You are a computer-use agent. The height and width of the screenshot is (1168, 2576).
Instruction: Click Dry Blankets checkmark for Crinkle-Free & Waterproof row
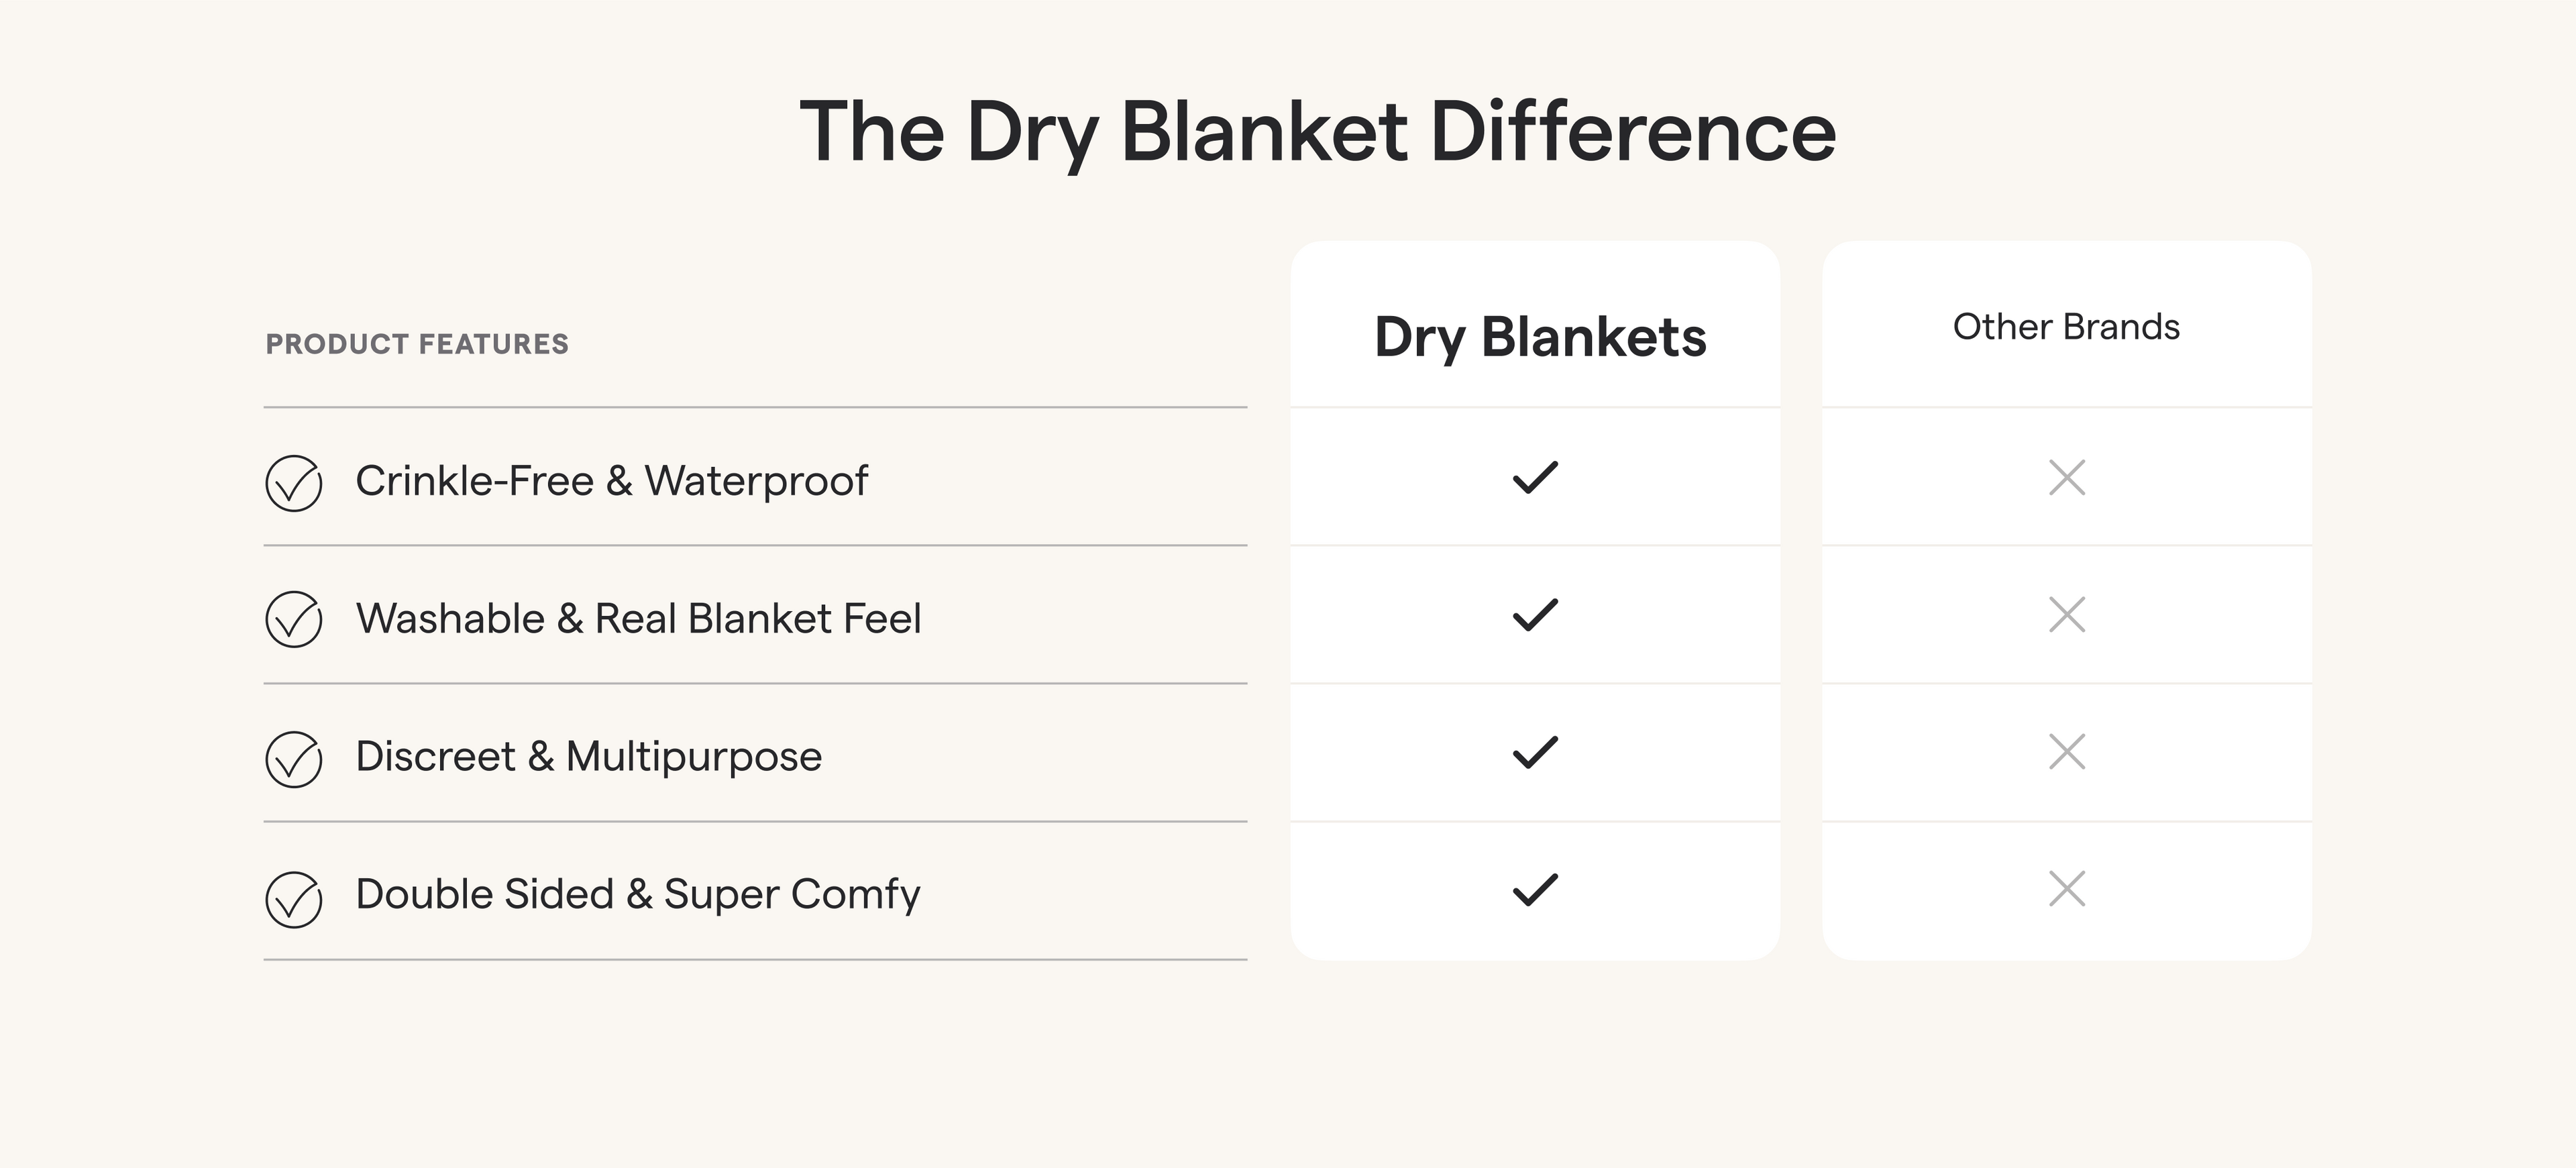[x=1535, y=478]
